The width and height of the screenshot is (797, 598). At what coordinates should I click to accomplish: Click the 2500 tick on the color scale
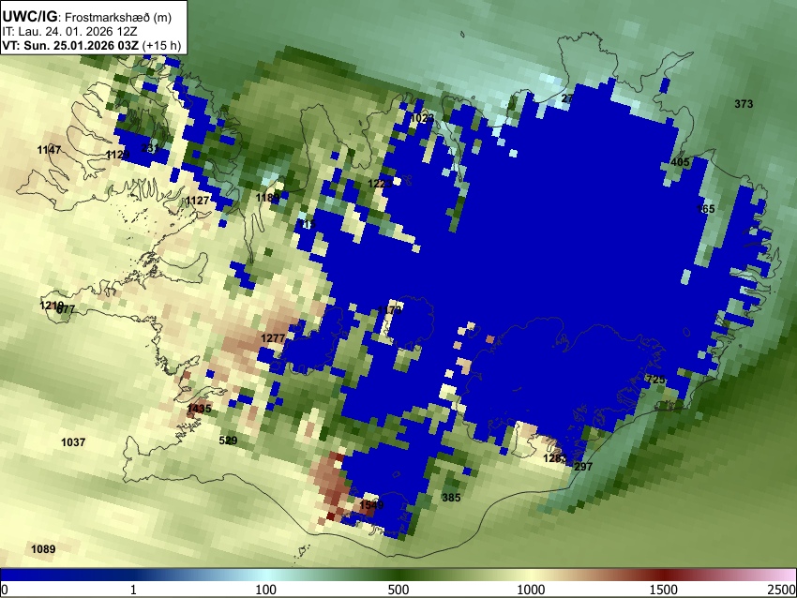tap(782, 590)
